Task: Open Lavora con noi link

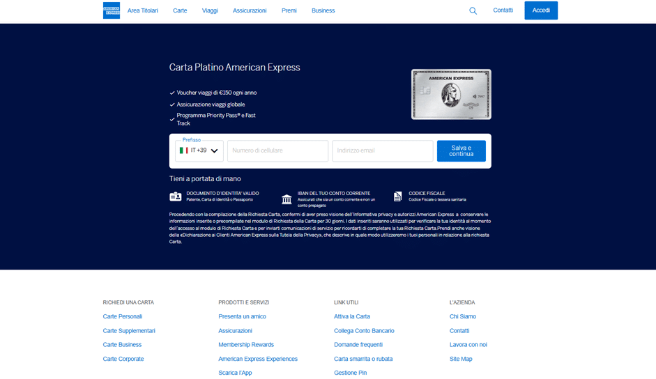Action: (468, 345)
